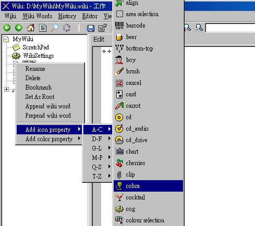Viewport: 255px width, 226px height.
Task: Pick the colour selection icon entry
Action: 149,220
